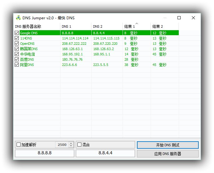Click the 223.6.6.6 address cell
Screen dimensions: 214x173
(70, 65)
